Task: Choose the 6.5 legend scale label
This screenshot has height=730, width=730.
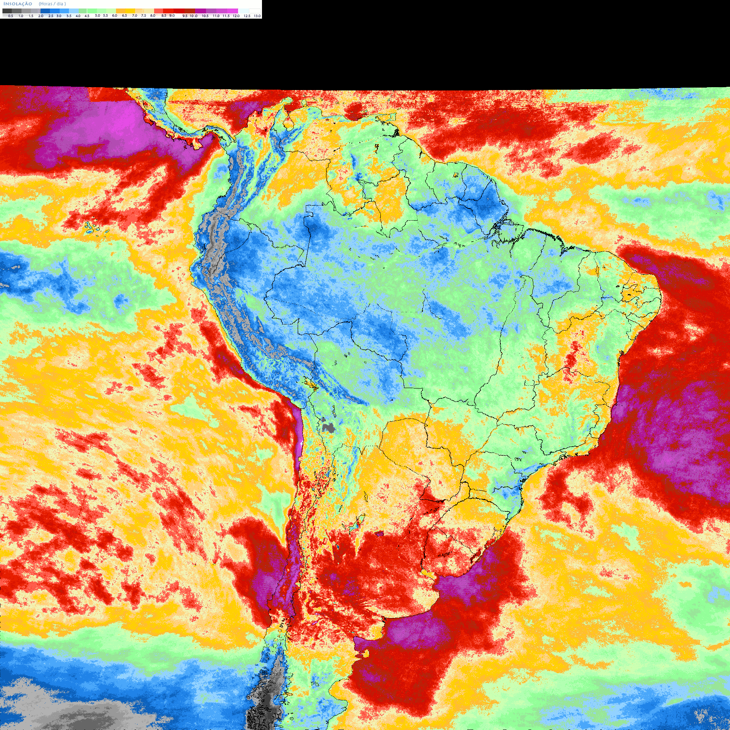Action: coord(125,15)
